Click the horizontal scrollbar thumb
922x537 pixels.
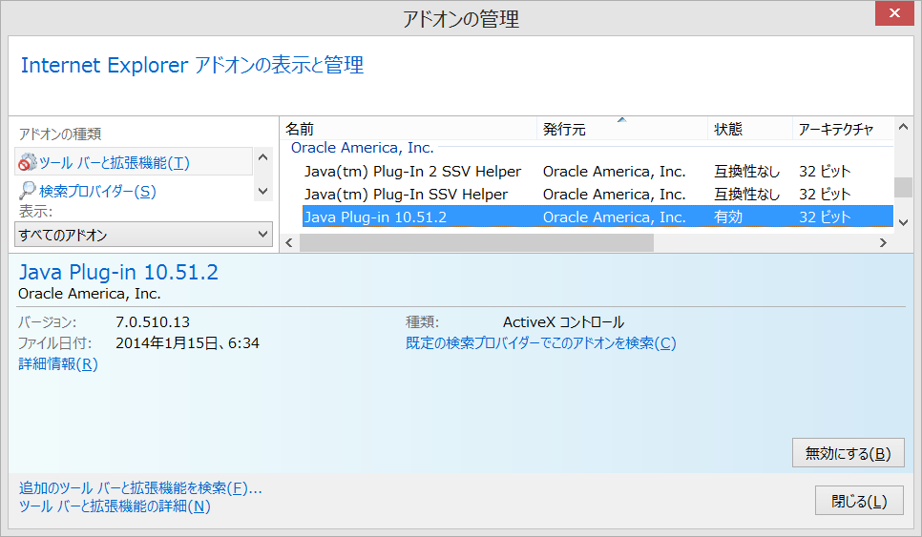[477, 242]
